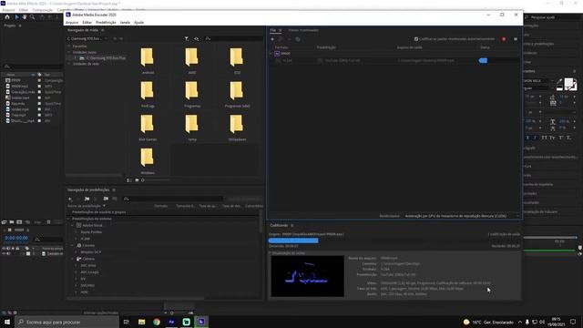
Task: Click the Windows Start button
Action: 7,322
